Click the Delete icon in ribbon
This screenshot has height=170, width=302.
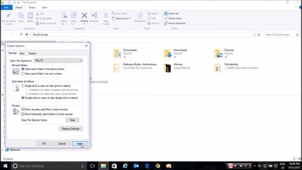tap(84, 18)
